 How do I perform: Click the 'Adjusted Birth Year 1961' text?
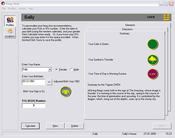[x=66, y=81]
